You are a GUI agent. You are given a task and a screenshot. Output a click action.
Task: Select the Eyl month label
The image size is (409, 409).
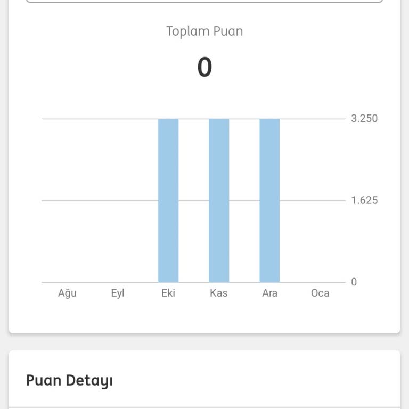pos(118,293)
